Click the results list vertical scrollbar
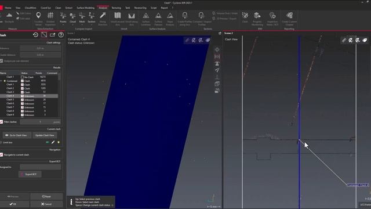 click(x=59, y=95)
